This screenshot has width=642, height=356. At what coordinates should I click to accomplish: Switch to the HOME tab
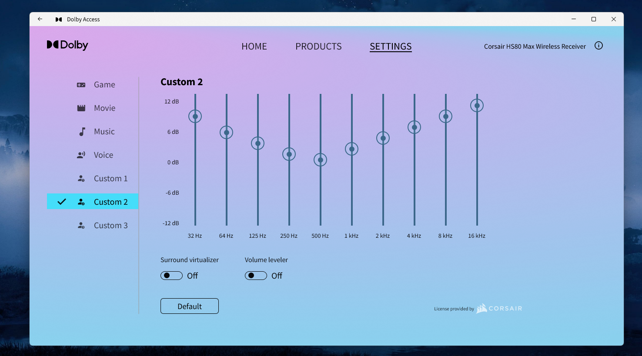pyautogui.click(x=254, y=47)
